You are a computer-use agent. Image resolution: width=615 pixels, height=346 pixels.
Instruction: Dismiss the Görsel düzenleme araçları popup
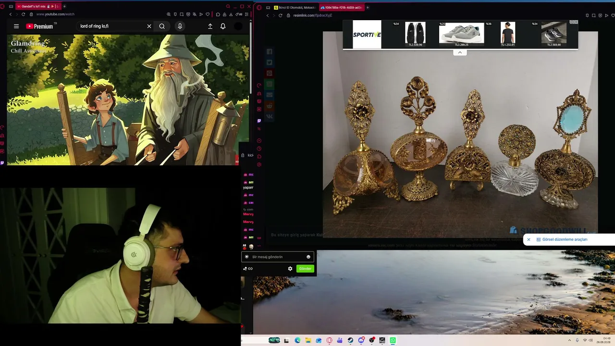[x=529, y=239]
